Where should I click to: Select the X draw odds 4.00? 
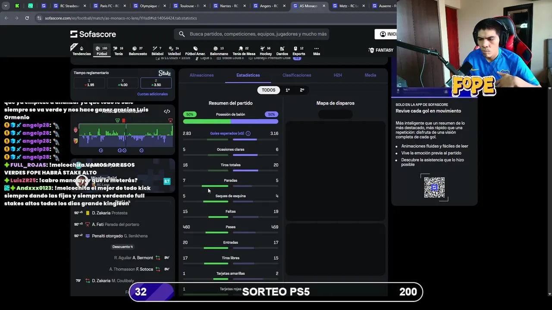(122, 83)
